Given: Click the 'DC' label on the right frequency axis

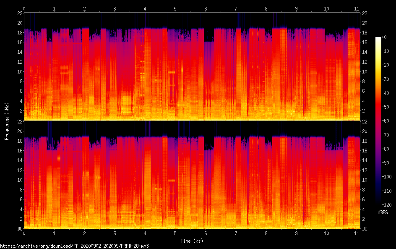Looking at the screenshot, I should pos(365,229).
